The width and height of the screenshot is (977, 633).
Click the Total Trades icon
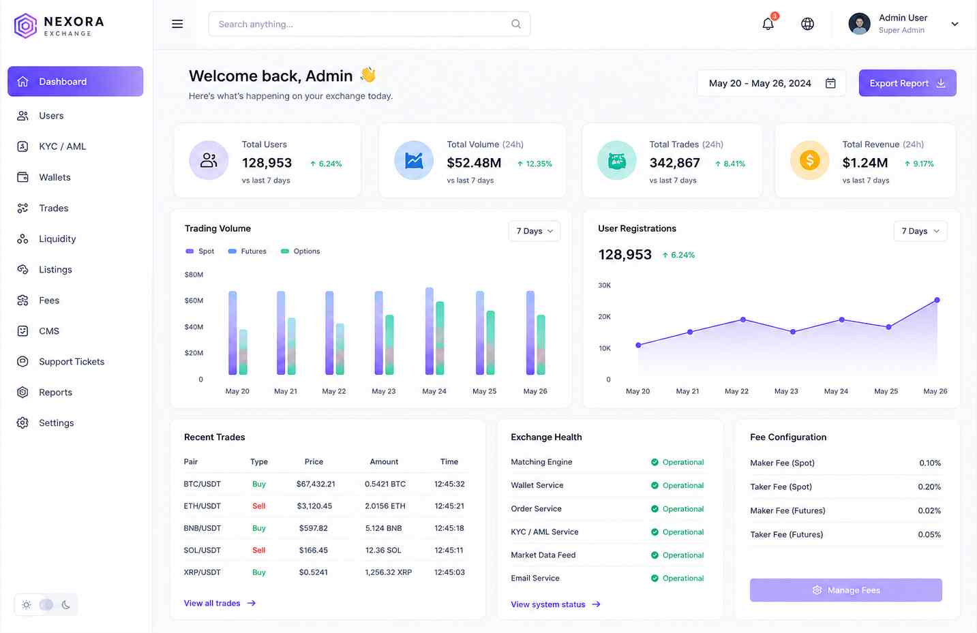tap(617, 160)
